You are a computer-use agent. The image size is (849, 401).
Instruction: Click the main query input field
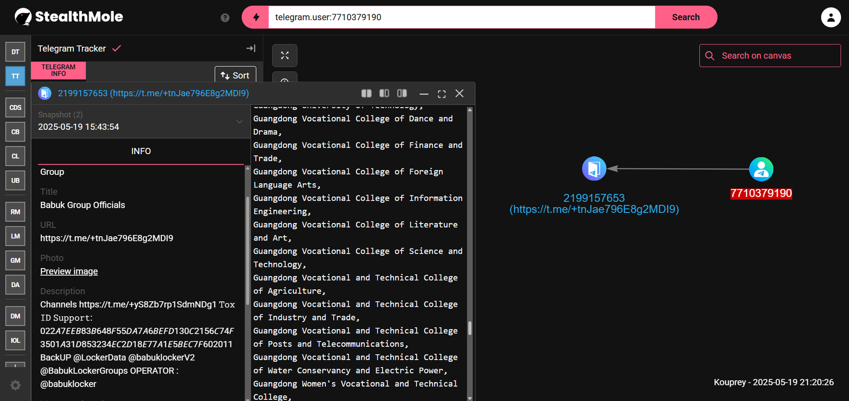462,17
